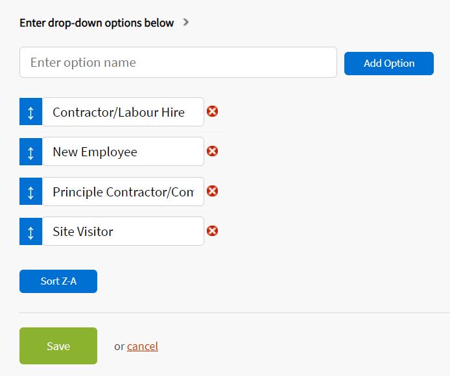Edit the Site Visitor text field
Image resolution: width=450 pixels, height=376 pixels.
pyautogui.click(x=123, y=231)
